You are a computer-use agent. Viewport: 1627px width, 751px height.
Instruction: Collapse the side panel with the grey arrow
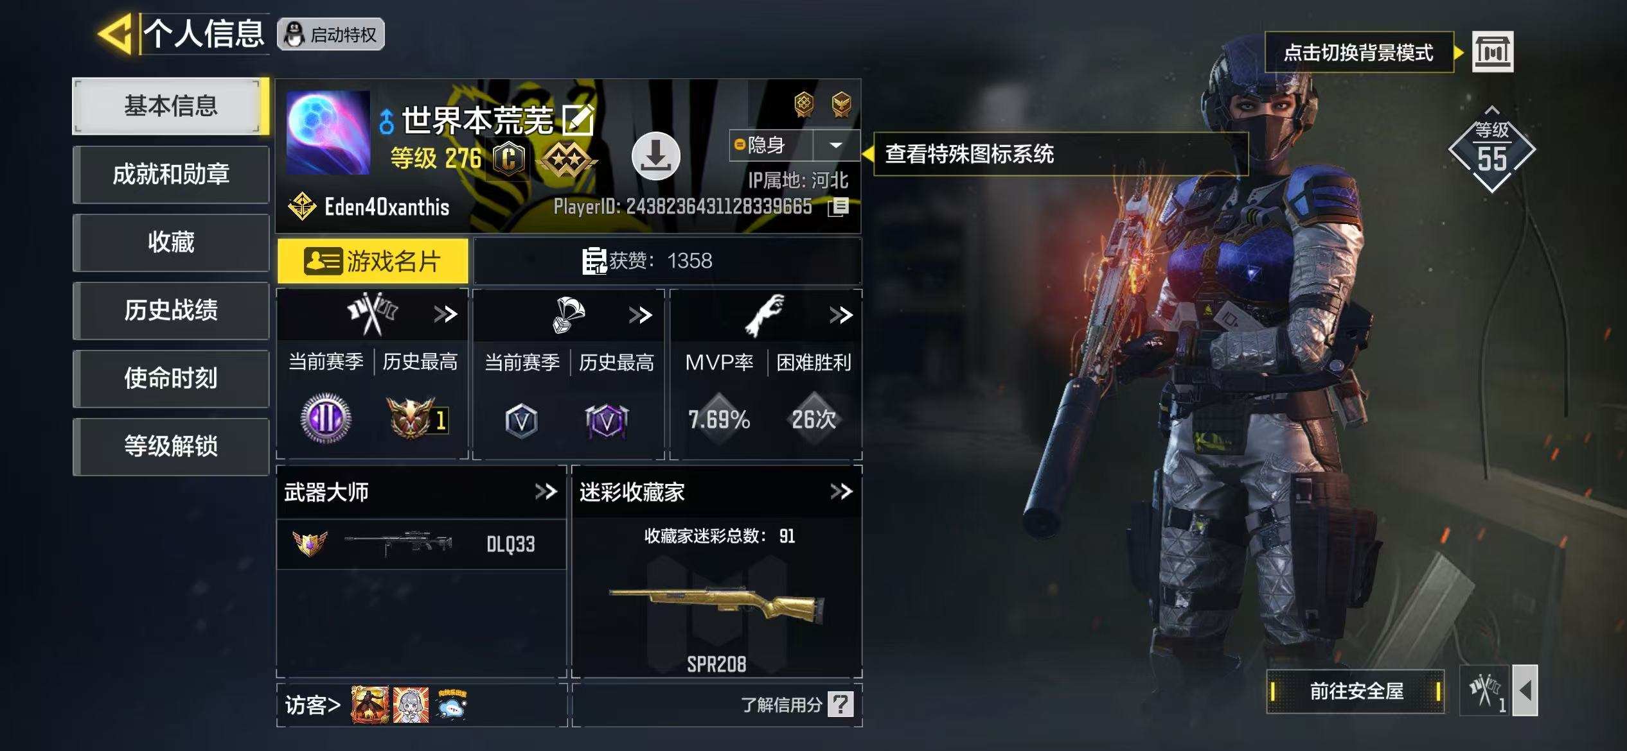pyautogui.click(x=1525, y=691)
